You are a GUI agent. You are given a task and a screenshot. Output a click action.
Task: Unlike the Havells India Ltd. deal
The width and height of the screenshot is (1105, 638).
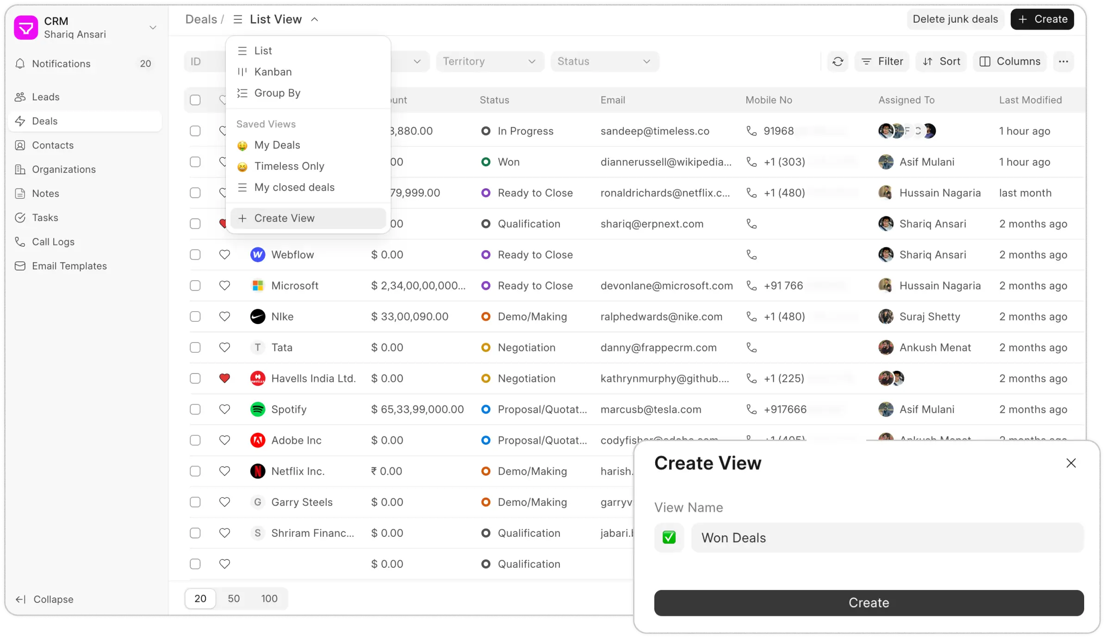pyautogui.click(x=224, y=379)
